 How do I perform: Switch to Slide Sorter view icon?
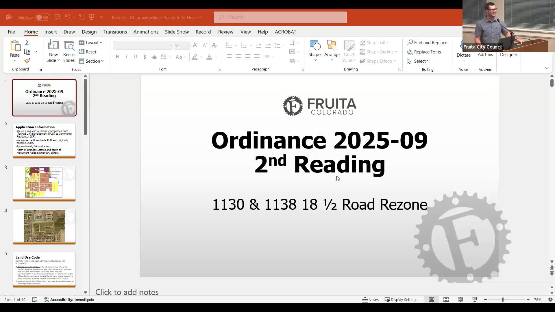[446, 300]
